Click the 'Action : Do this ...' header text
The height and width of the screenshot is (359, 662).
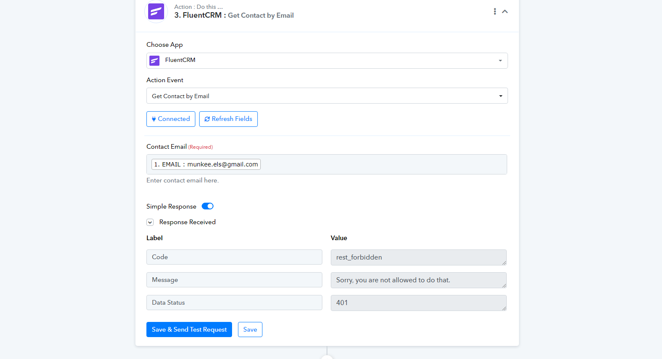click(198, 7)
